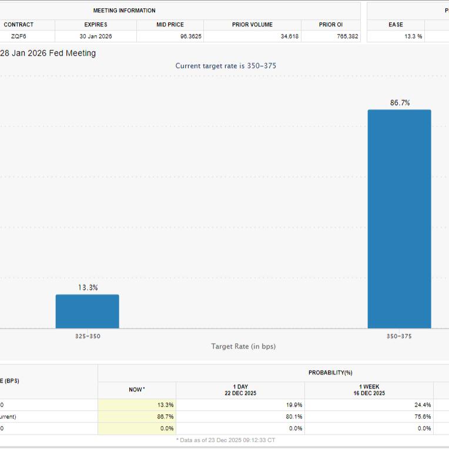The height and width of the screenshot is (449, 449).
Task: Click the Current target rate subtitle
Action: pyautogui.click(x=226, y=66)
